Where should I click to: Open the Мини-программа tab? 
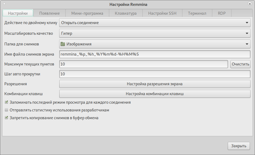(87, 13)
